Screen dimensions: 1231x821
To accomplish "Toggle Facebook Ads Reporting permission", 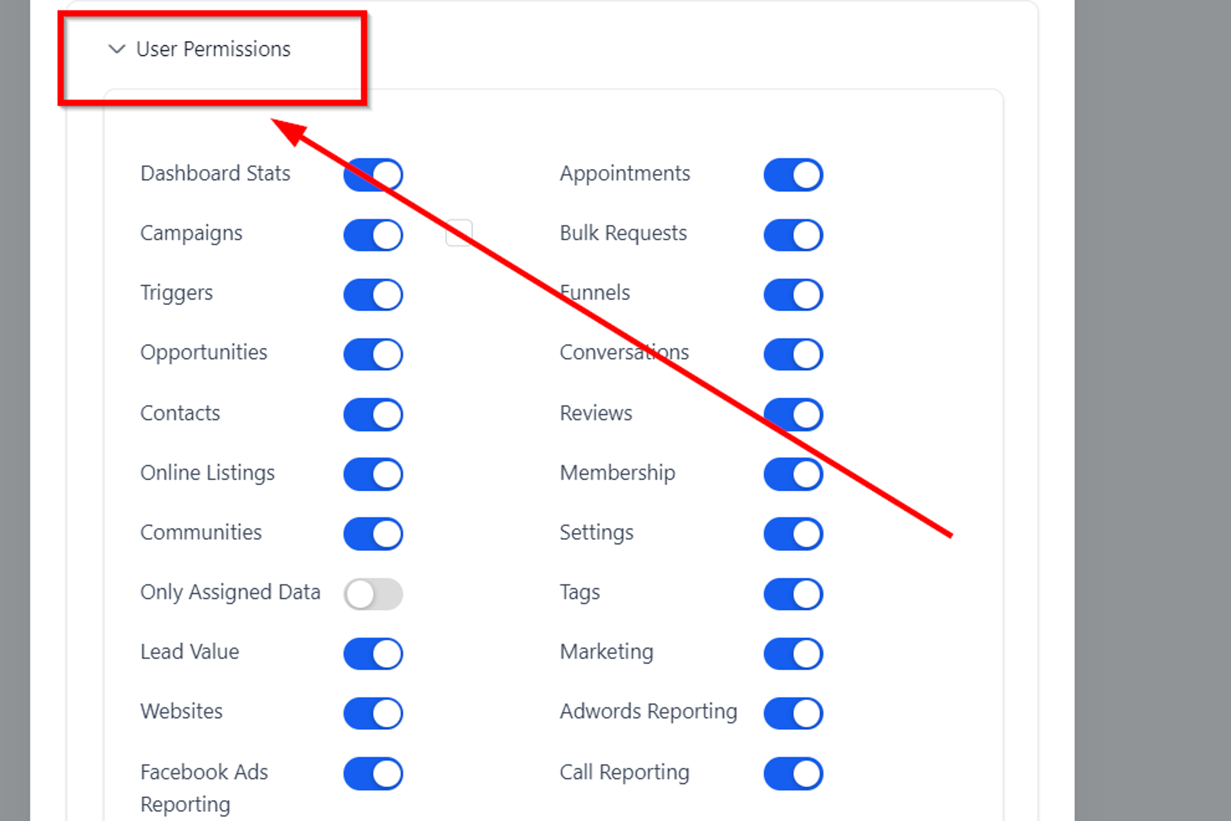I will point(373,774).
